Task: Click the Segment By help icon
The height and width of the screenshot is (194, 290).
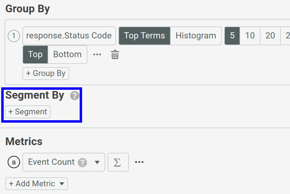Action: pyautogui.click(x=74, y=96)
